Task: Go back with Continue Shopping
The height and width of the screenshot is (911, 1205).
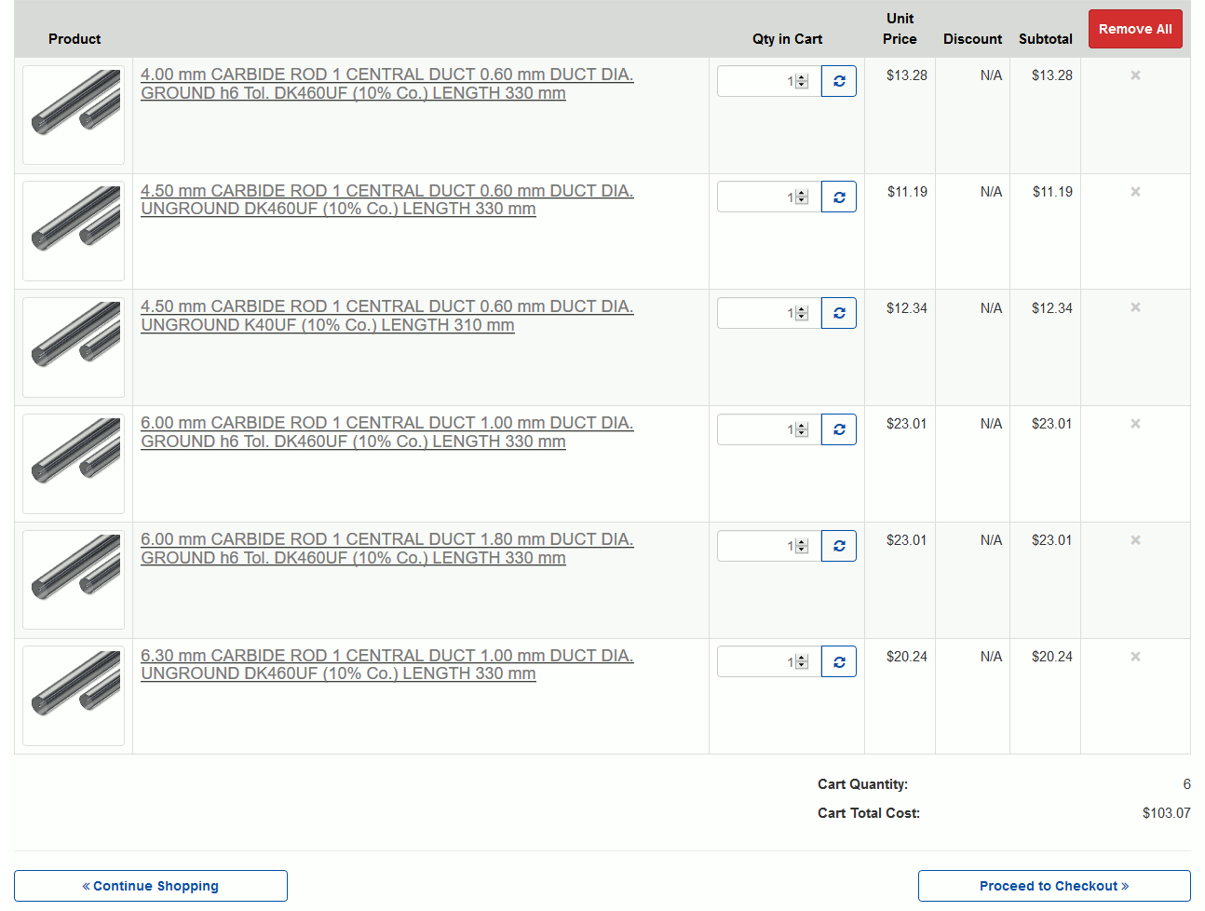Action: [151, 886]
